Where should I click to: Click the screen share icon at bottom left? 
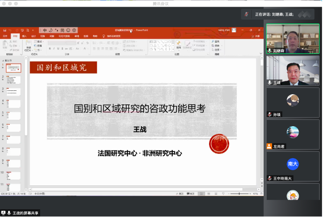coord(3,213)
